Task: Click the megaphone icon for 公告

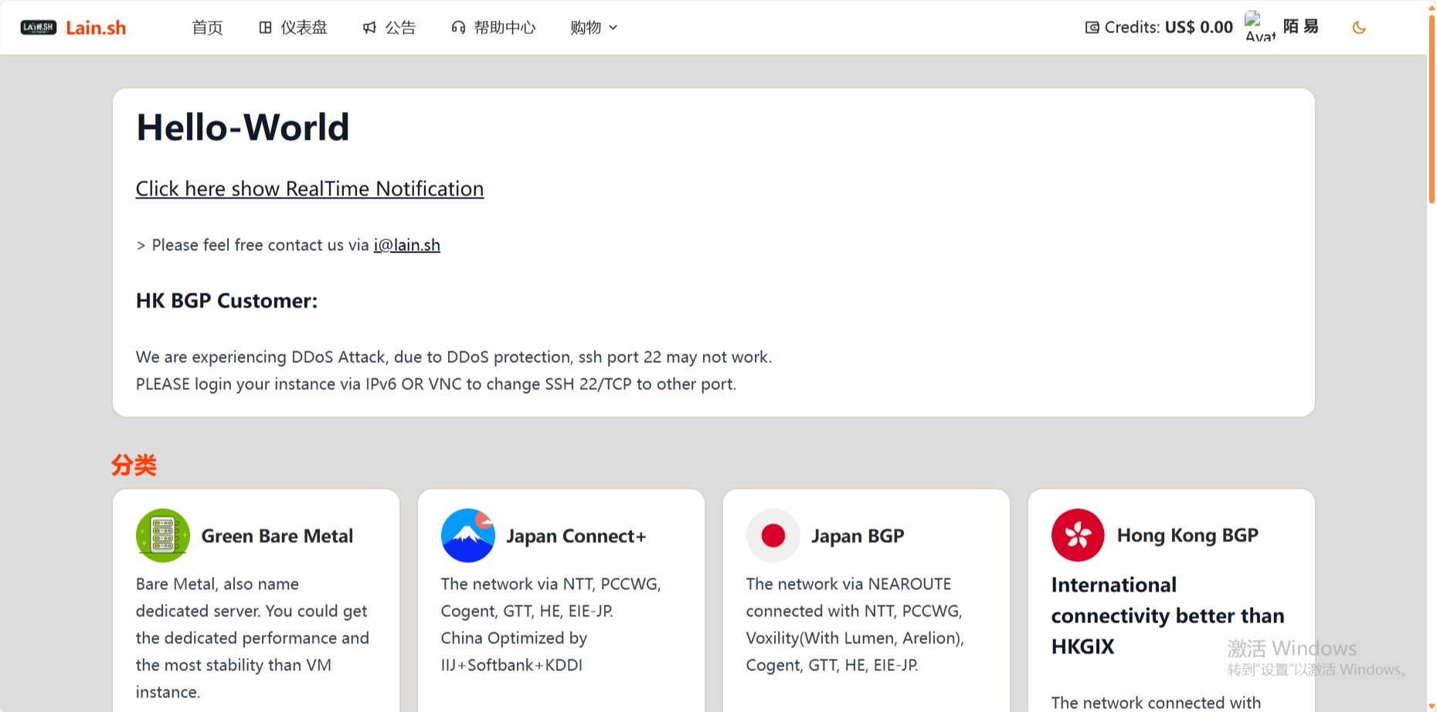Action: 370,28
